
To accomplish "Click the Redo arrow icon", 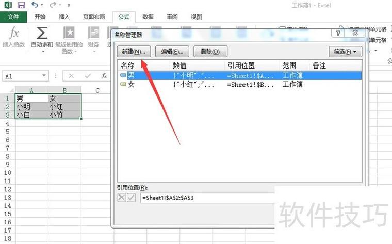I will 53,5.
